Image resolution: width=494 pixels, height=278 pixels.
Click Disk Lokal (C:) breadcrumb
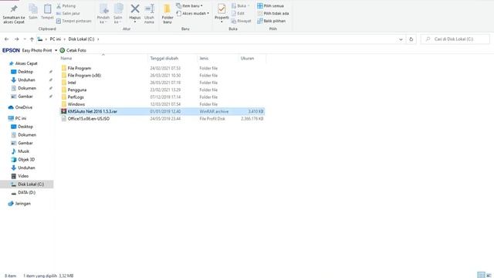81,39
